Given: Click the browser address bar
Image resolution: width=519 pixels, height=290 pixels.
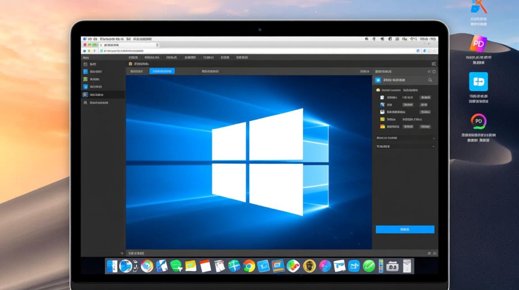Looking at the screenshot, I should tap(255, 51).
